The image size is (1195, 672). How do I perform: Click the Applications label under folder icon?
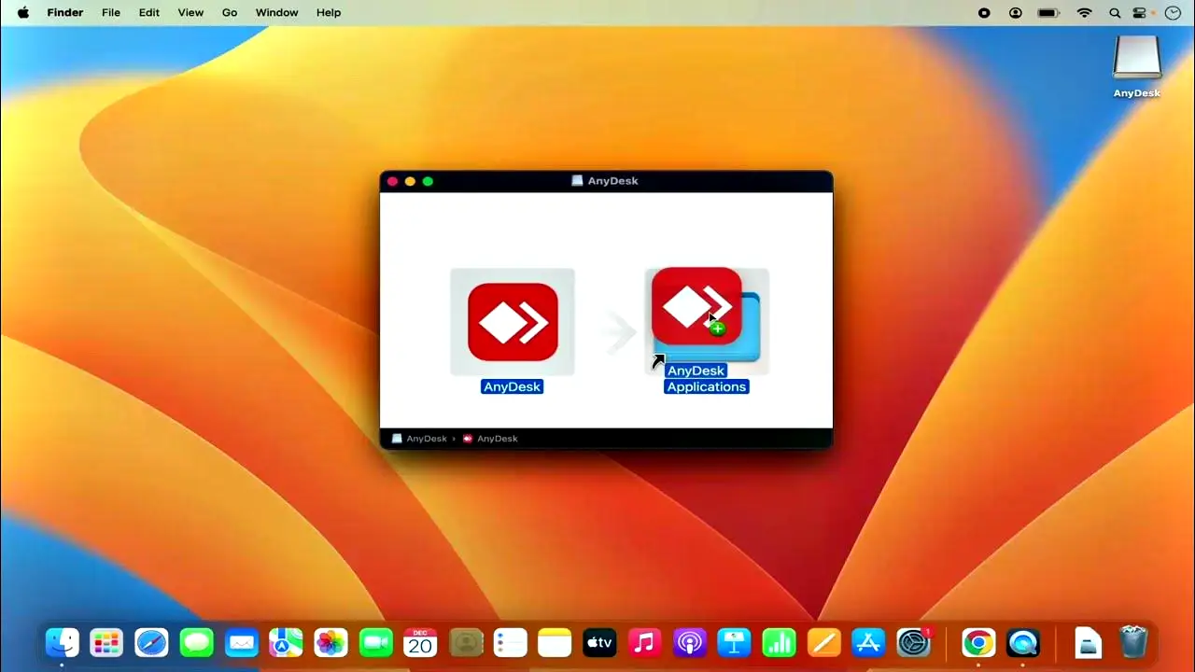707,386
